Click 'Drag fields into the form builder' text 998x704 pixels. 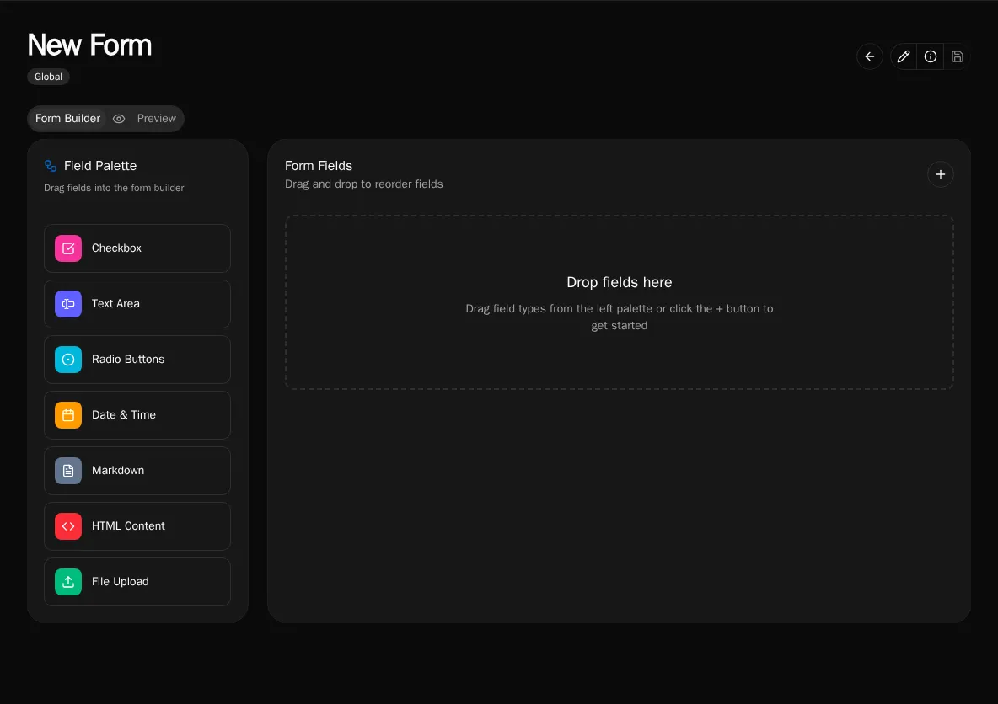(114, 188)
